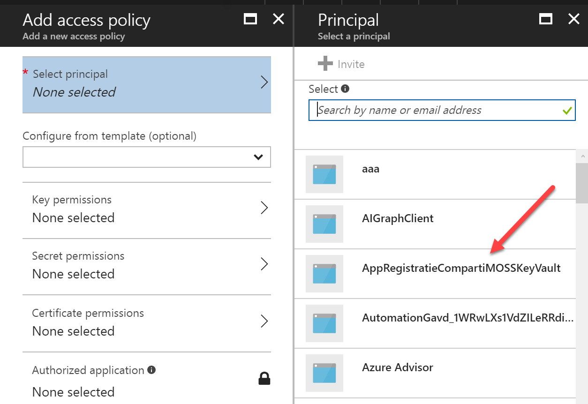
Task: Focus the search by name or email field
Action: click(436, 110)
